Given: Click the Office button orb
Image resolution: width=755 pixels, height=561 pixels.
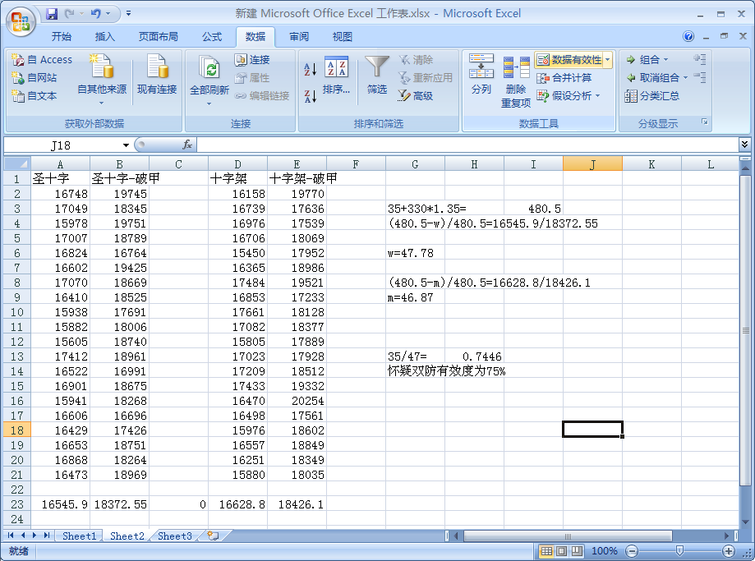Looking at the screenshot, I should pos(21,21).
